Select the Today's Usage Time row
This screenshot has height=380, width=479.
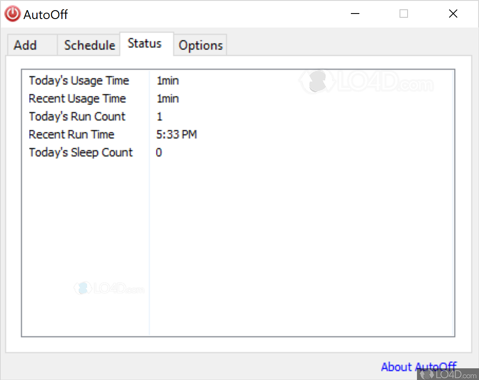coord(79,81)
